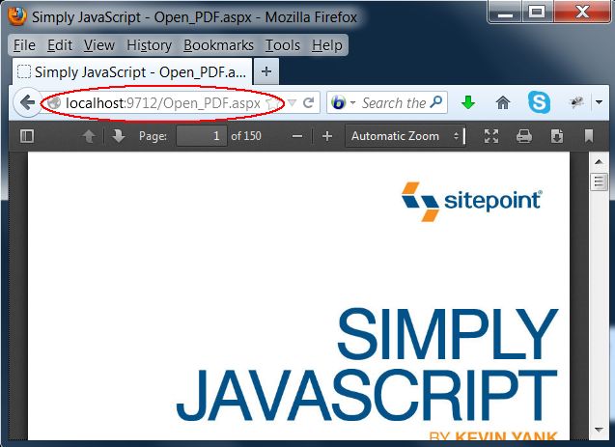615x447 pixels.
Task: Click the Firefox logo in title bar
Action: click(x=17, y=16)
